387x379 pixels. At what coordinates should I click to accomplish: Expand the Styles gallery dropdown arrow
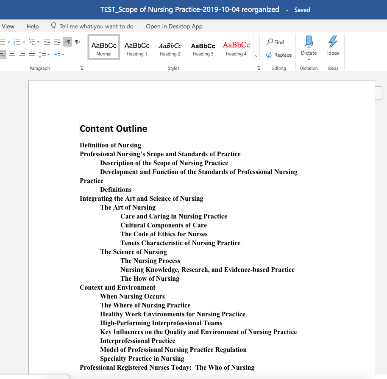point(256,56)
